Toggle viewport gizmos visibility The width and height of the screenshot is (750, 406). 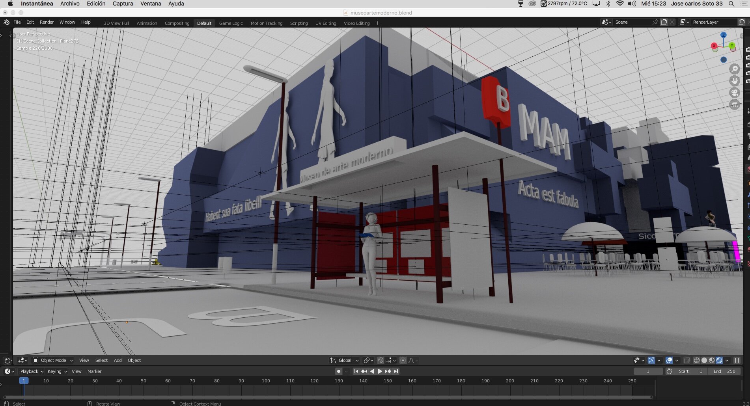[x=651, y=360]
